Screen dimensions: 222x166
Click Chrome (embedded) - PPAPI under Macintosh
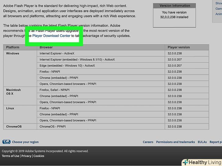101,96
